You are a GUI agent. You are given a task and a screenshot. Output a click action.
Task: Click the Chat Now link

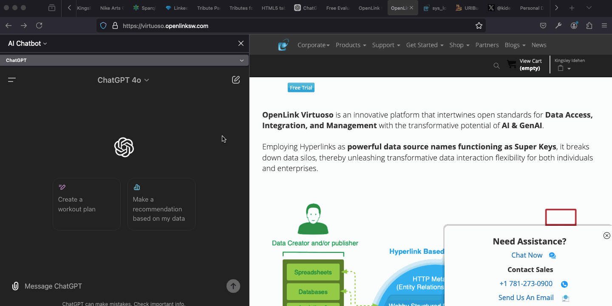(x=527, y=255)
